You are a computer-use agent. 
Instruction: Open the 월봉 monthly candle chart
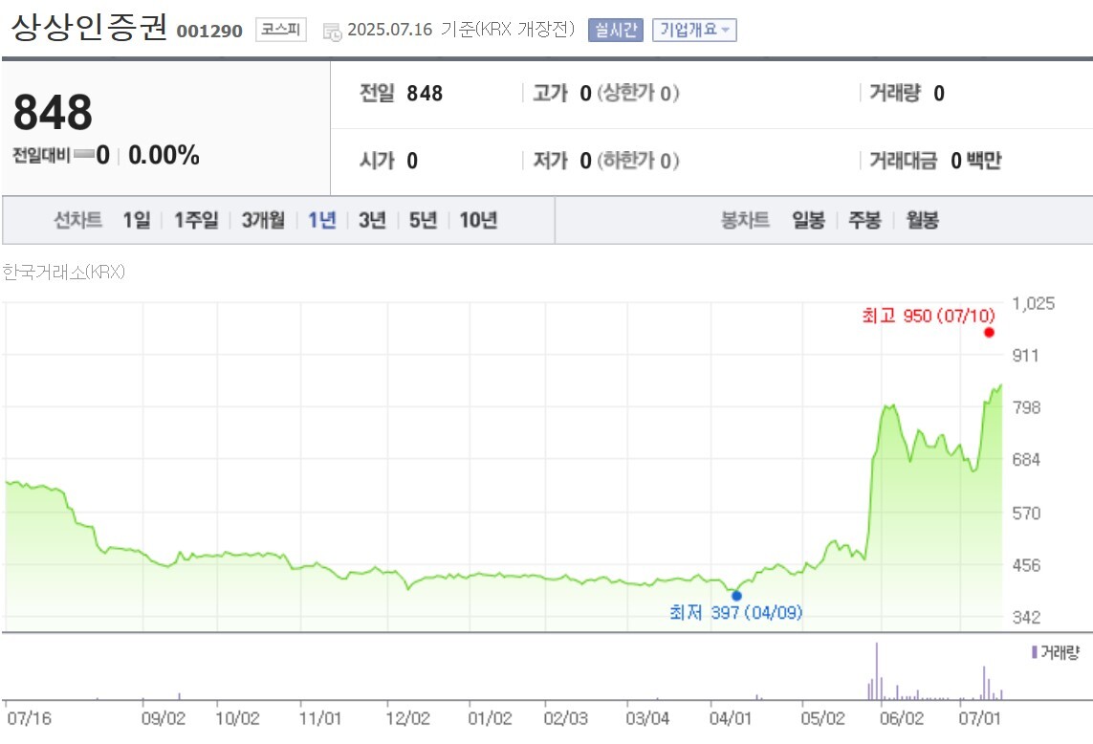[x=922, y=220]
